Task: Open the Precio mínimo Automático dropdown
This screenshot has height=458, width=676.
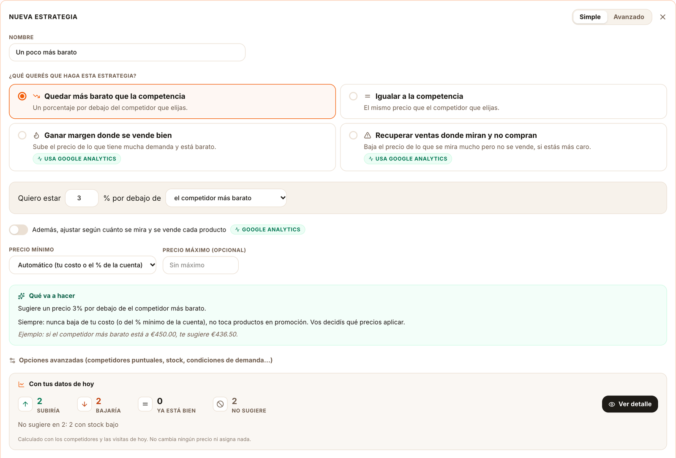Action: pyautogui.click(x=83, y=265)
